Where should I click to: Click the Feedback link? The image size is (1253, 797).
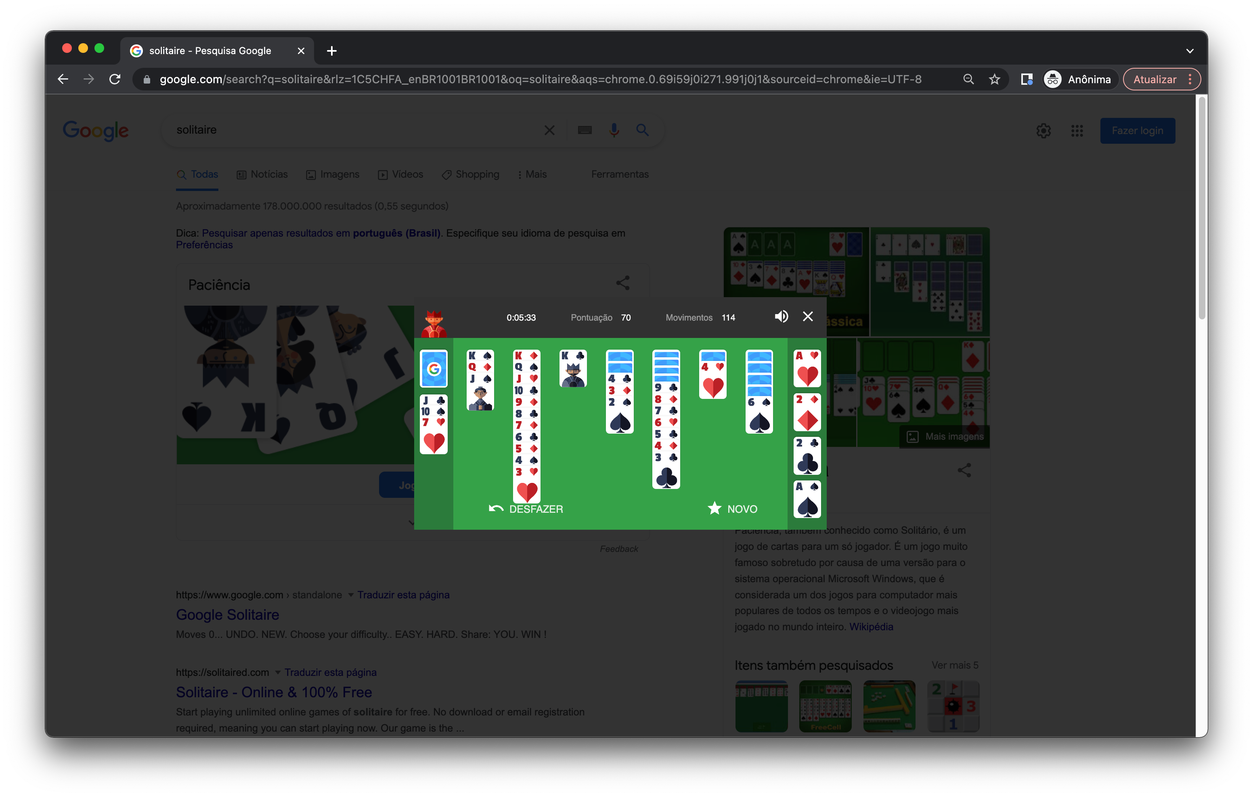[x=619, y=549]
